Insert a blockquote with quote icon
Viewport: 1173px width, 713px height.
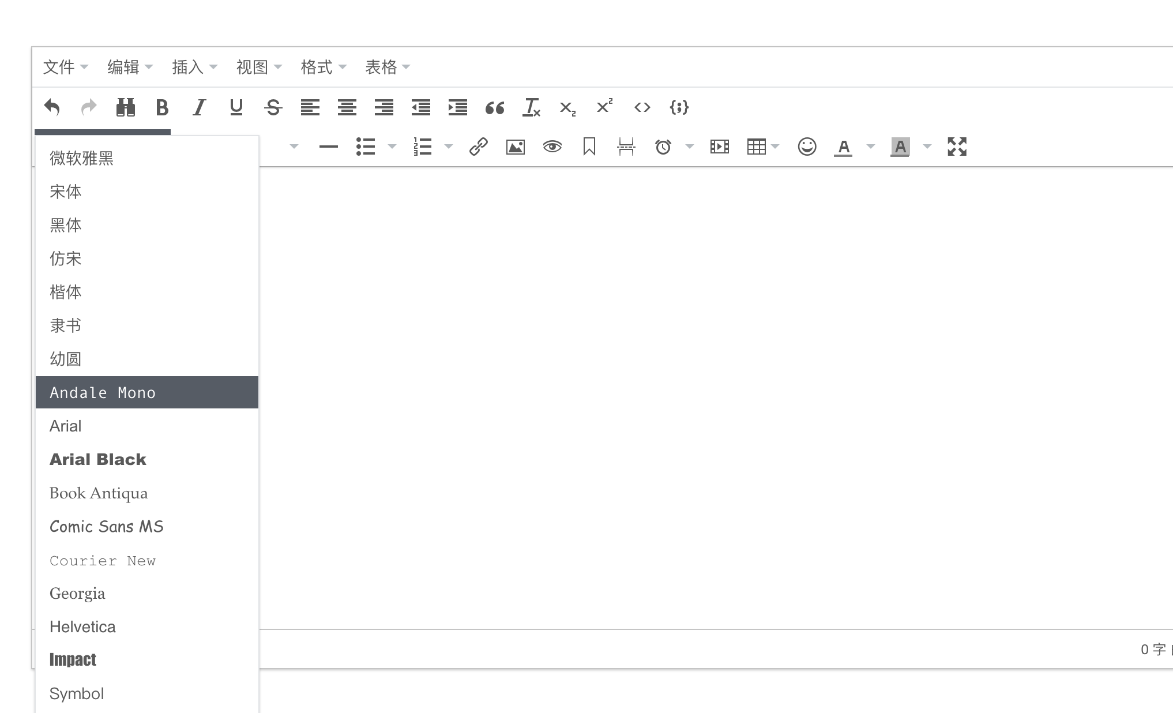pos(494,107)
